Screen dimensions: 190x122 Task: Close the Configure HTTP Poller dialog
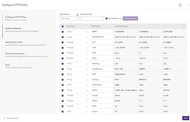188,5
